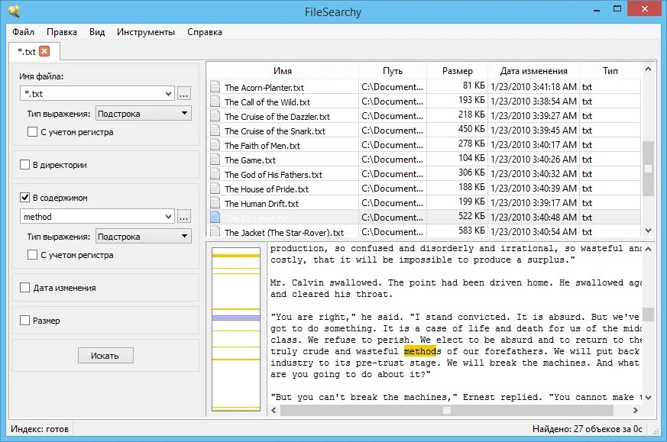667x442 pixels.
Task: Open the Файл menu
Action: click(x=23, y=32)
